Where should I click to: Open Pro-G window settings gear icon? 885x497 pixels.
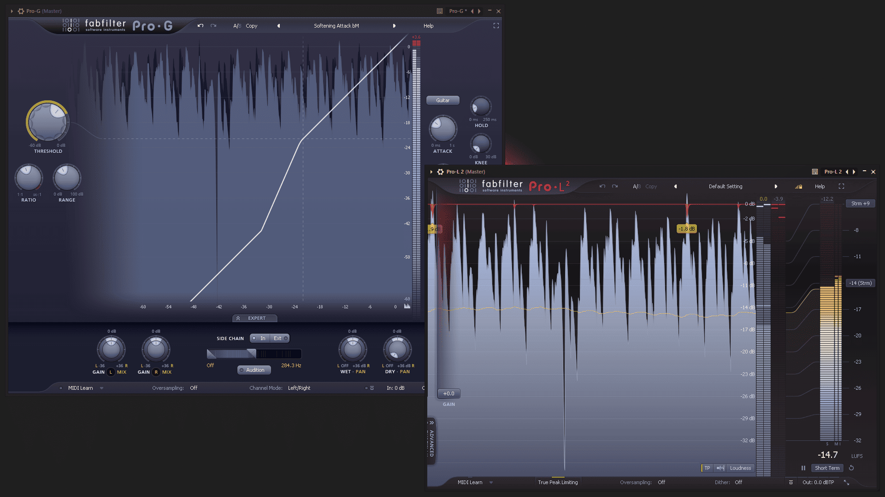coord(21,11)
